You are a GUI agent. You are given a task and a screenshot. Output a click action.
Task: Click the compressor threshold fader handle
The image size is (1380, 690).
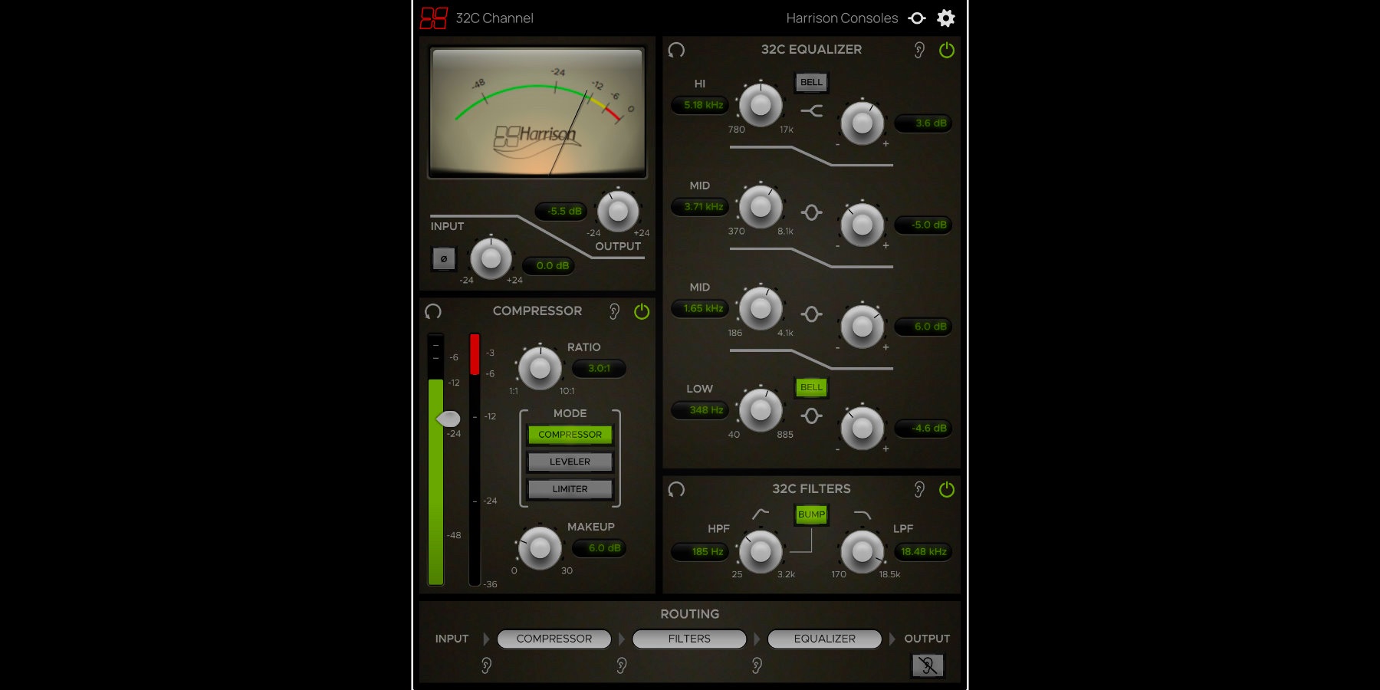pyautogui.click(x=449, y=419)
